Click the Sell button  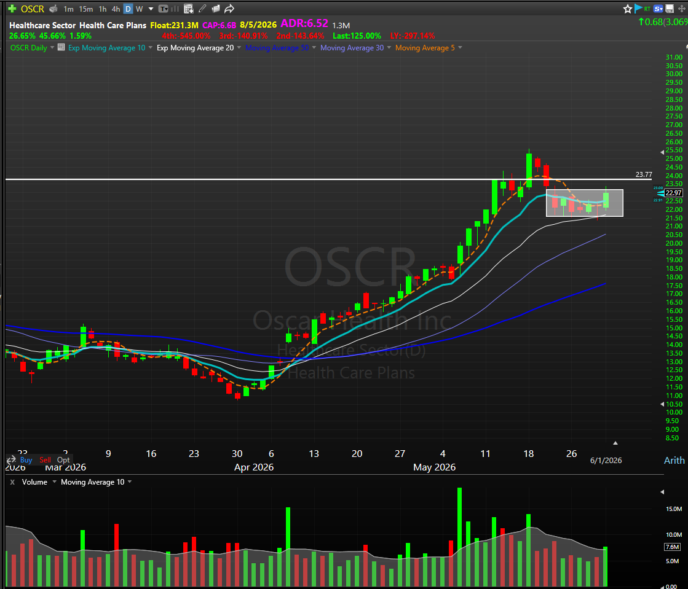(45, 460)
